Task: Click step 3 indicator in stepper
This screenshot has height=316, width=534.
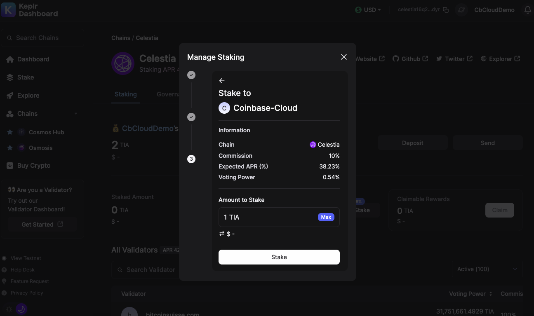Action: point(191,159)
